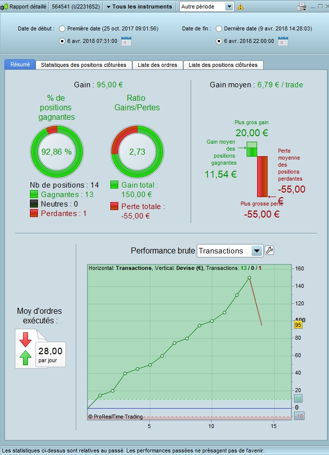Click the green Gain total legend swatch
Image resolution: width=329 pixels, height=455 pixels.
(114, 185)
